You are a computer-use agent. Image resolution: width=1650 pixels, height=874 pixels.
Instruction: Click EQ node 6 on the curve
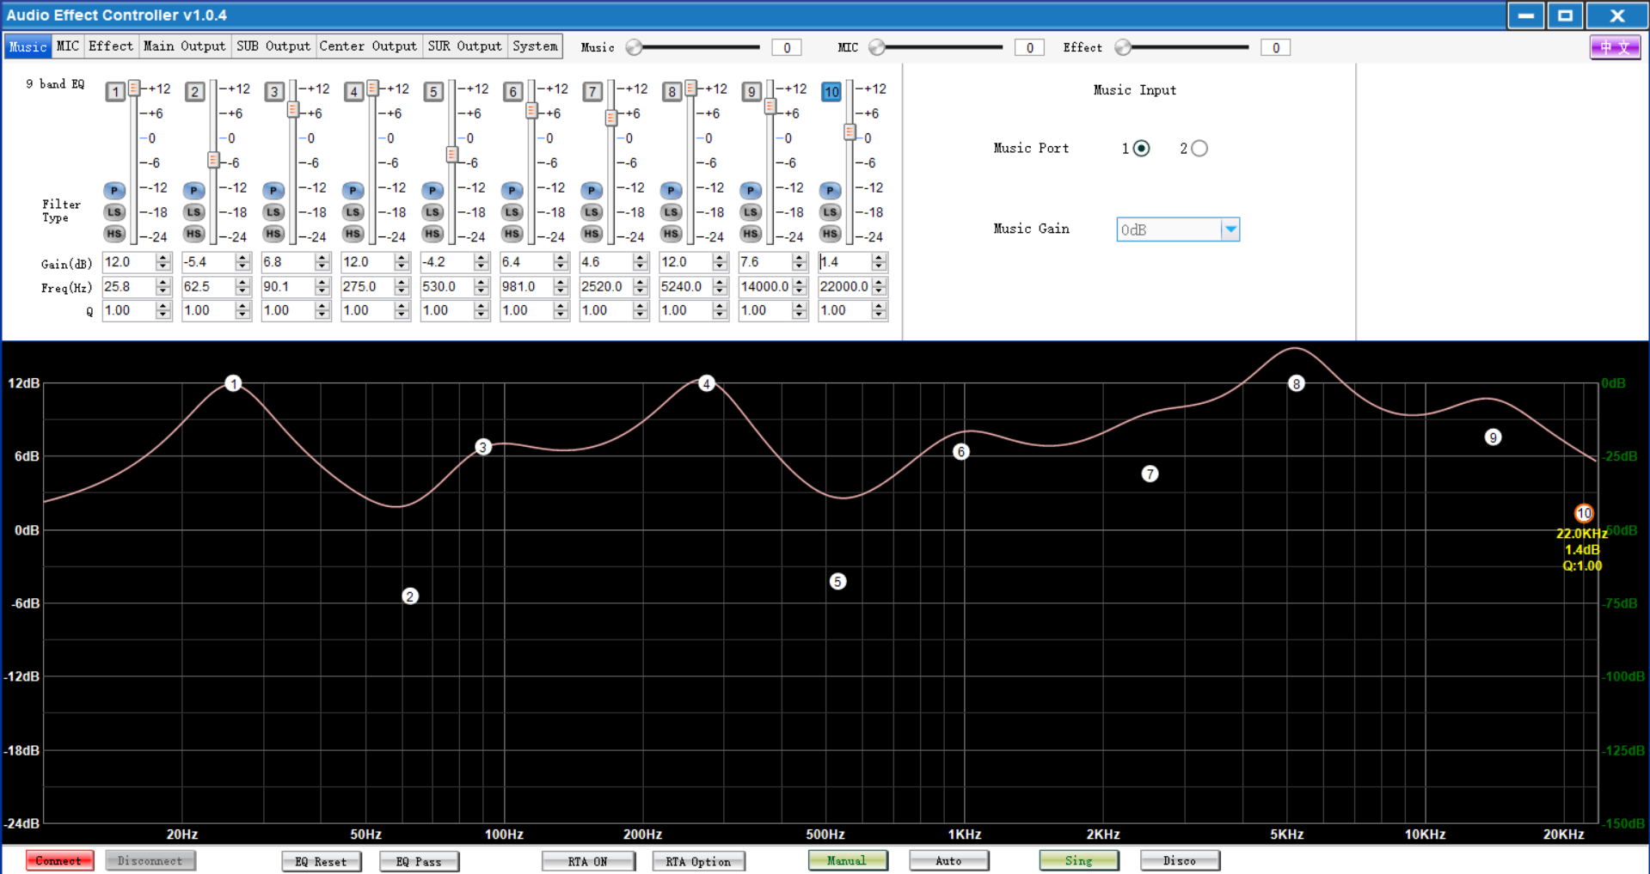point(961,452)
